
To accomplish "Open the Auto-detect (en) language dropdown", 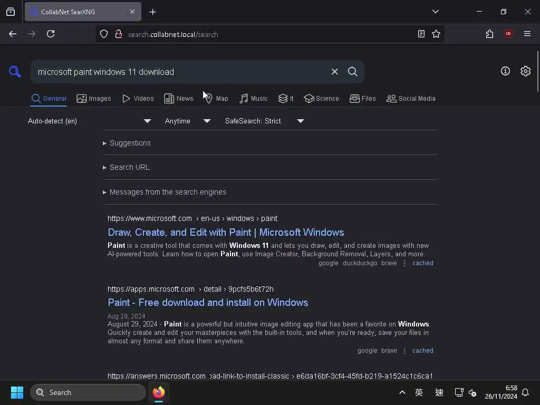I will [90, 121].
